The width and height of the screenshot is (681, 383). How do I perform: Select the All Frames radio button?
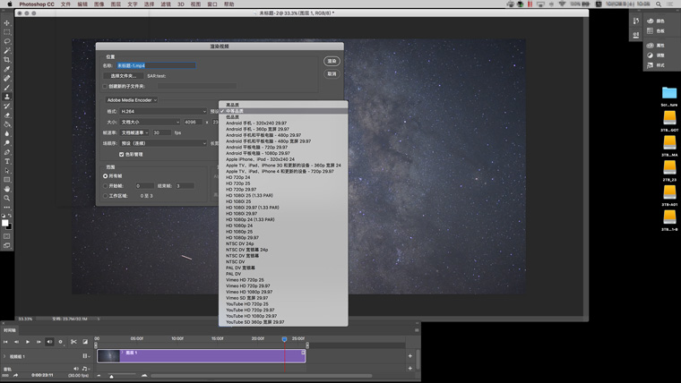105,176
